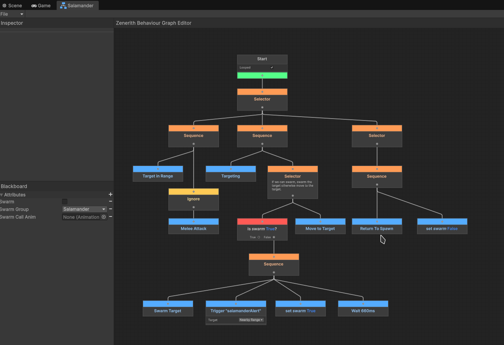Click output port of the root Selector node

262,107
